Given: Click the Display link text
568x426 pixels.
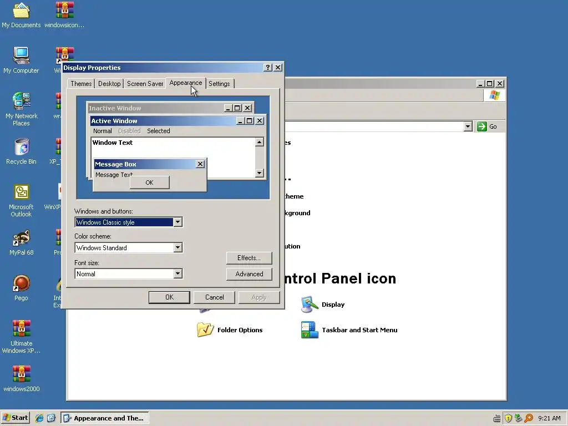Looking at the screenshot, I should coord(333,305).
